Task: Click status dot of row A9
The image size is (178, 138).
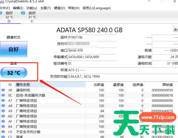Action: coord(3,111)
